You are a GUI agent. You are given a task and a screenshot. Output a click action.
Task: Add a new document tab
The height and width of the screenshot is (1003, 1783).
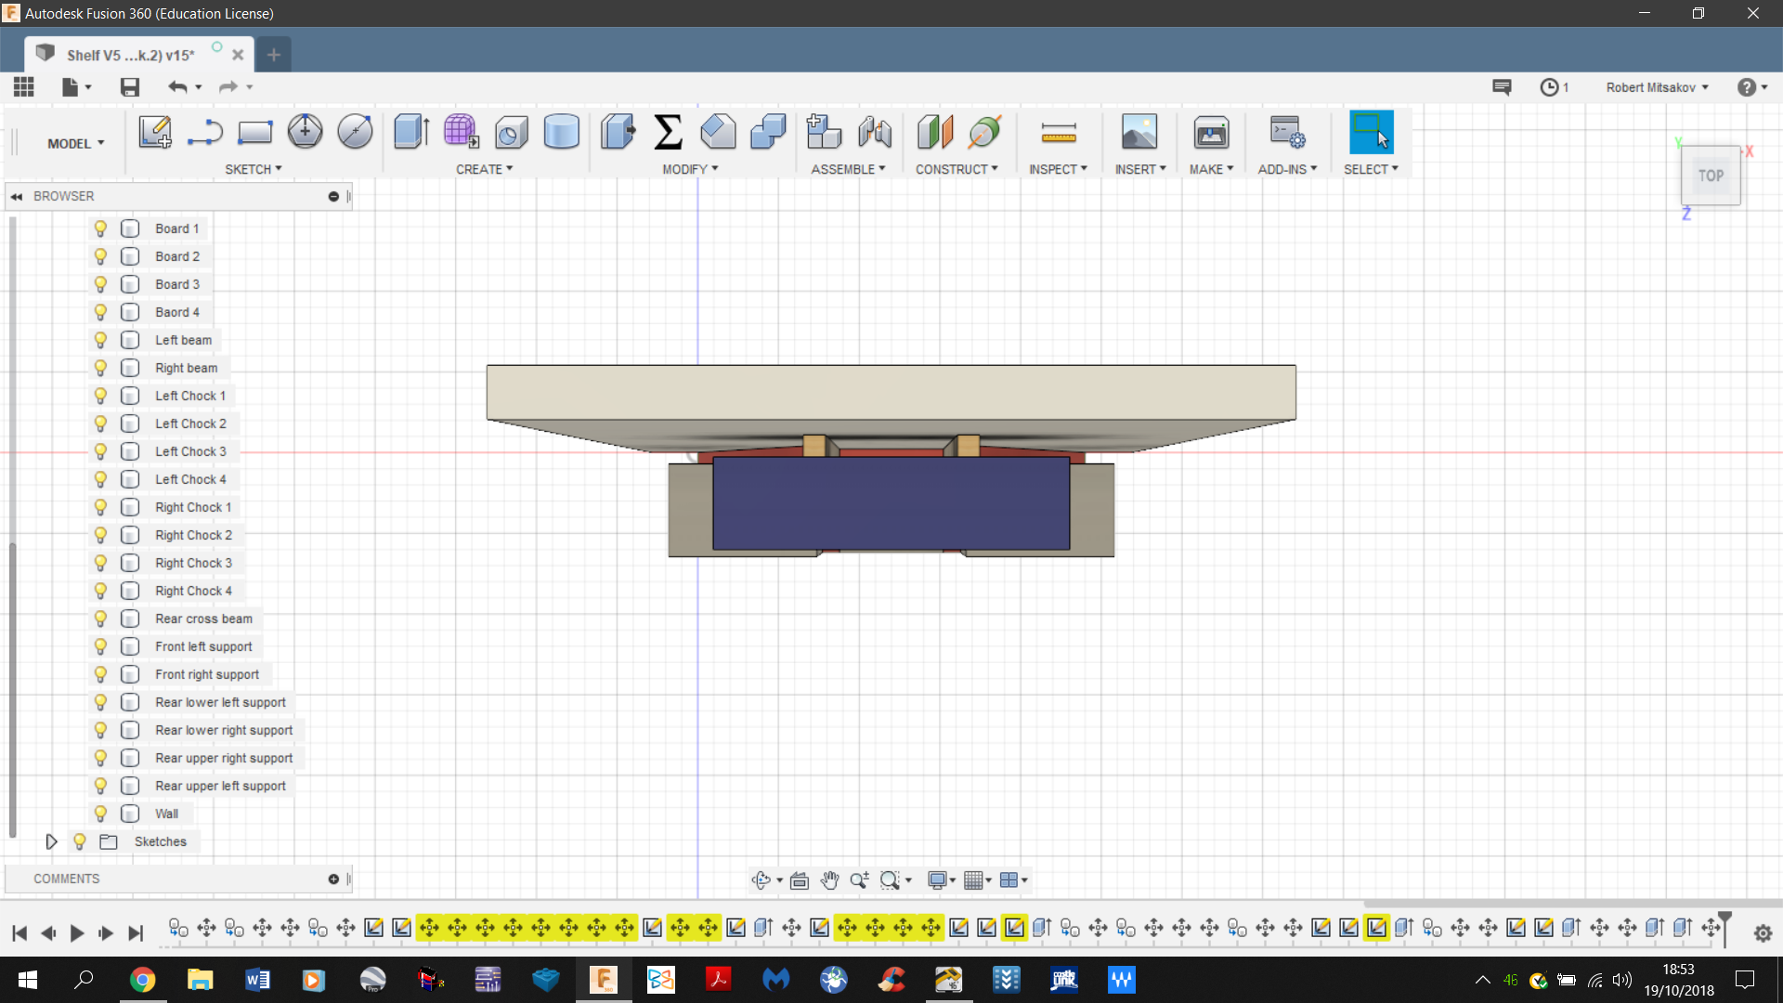(x=273, y=55)
